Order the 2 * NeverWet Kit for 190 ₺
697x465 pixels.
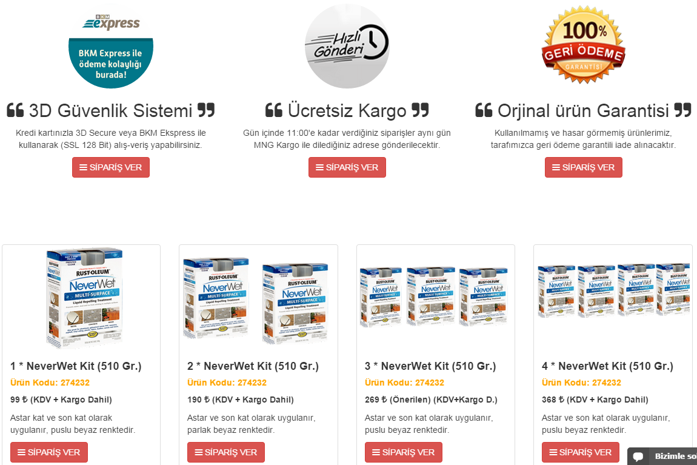226,452
